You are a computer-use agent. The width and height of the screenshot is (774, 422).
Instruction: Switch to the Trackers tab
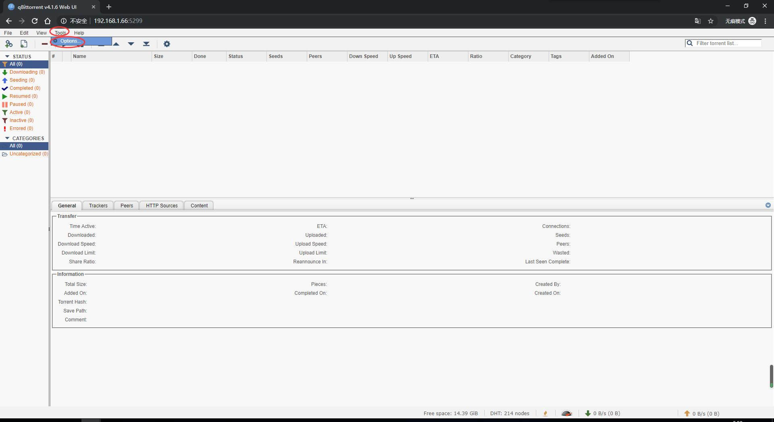click(98, 206)
